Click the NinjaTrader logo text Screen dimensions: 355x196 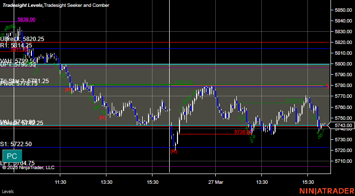(x=327, y=191)
